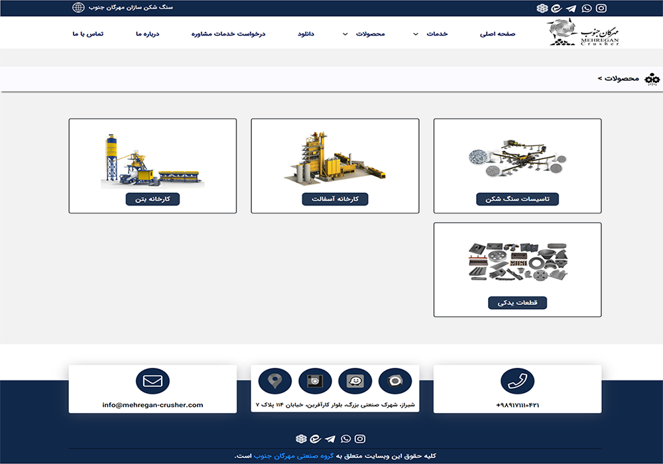Click the phone handset icon in the footer card
This screenshot has width=663, height=464.
[x=518, y=382]
